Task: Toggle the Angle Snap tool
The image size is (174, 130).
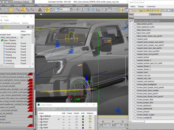Action: [x=22, y=10]
